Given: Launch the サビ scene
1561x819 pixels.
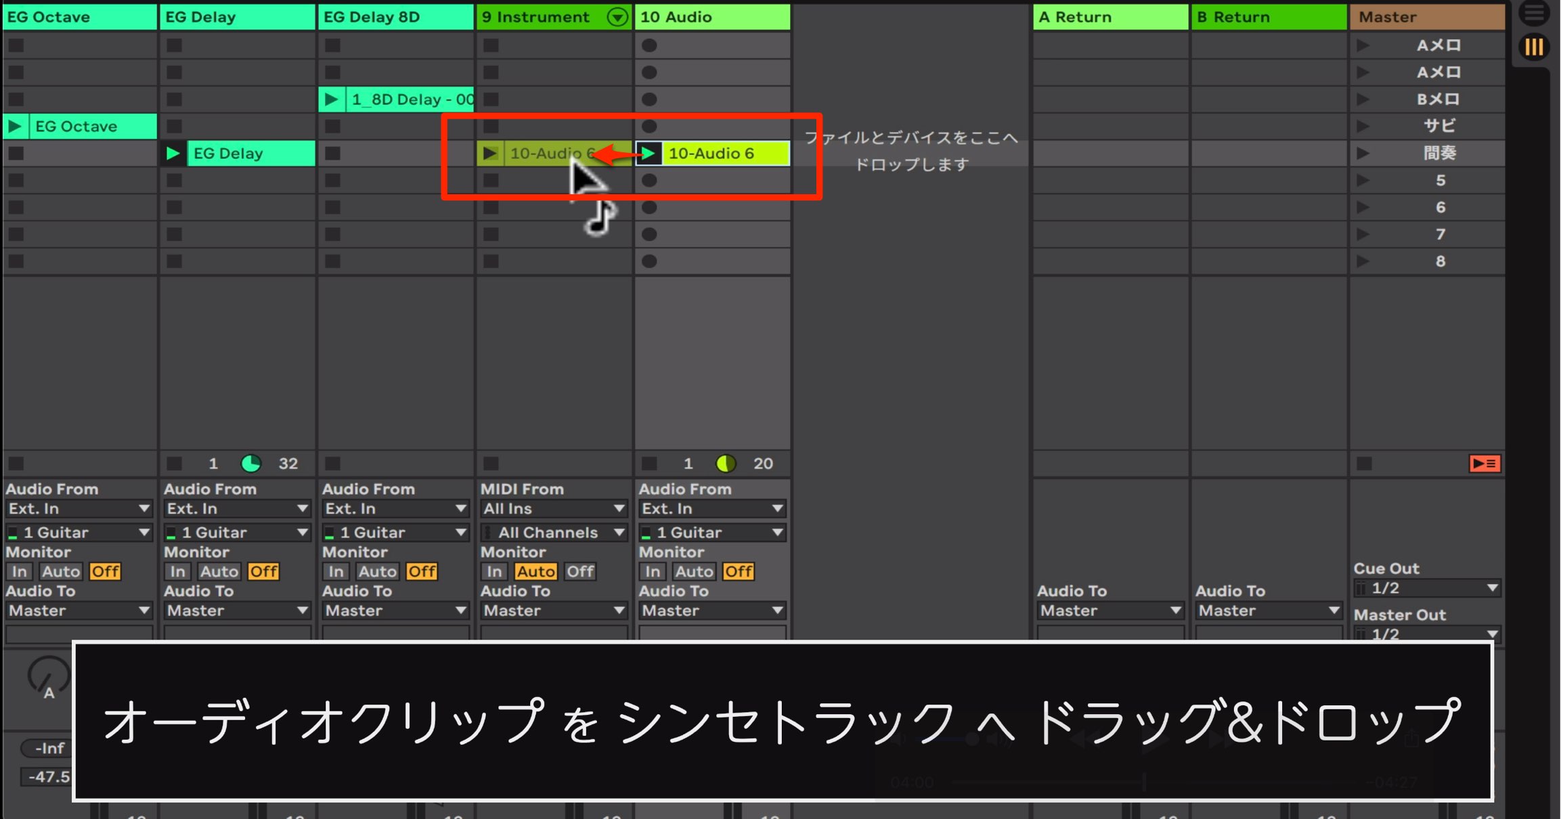Looking at the screenshot, I should pyautogui.click(x=1363, y=127).
